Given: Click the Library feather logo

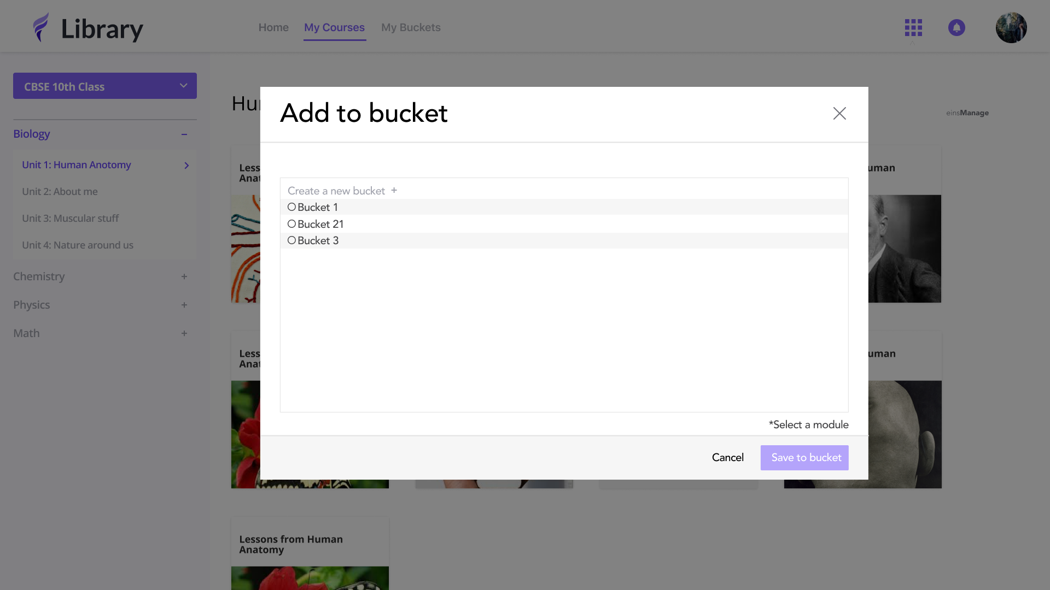Looking at the screenshot, I should point(41,27).
